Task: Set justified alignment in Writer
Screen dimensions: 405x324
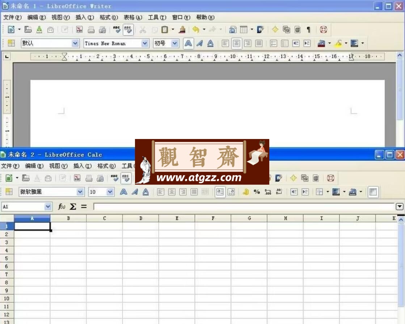Action: [x=258, y=43]
